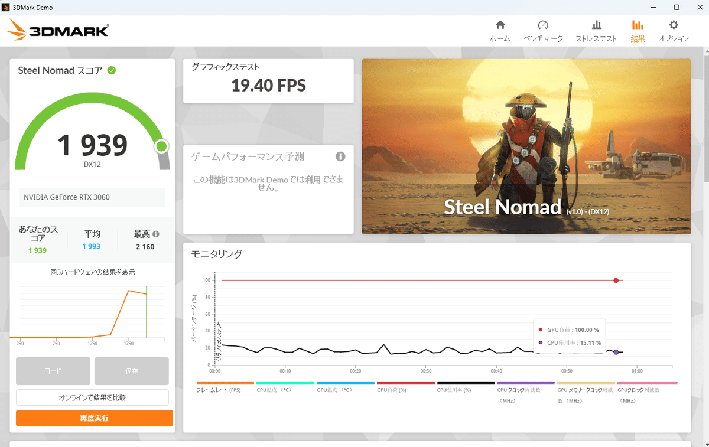This screenshot has width=709, height=447.
Task: Click the ロード button
Action: (x=53, y=371)
